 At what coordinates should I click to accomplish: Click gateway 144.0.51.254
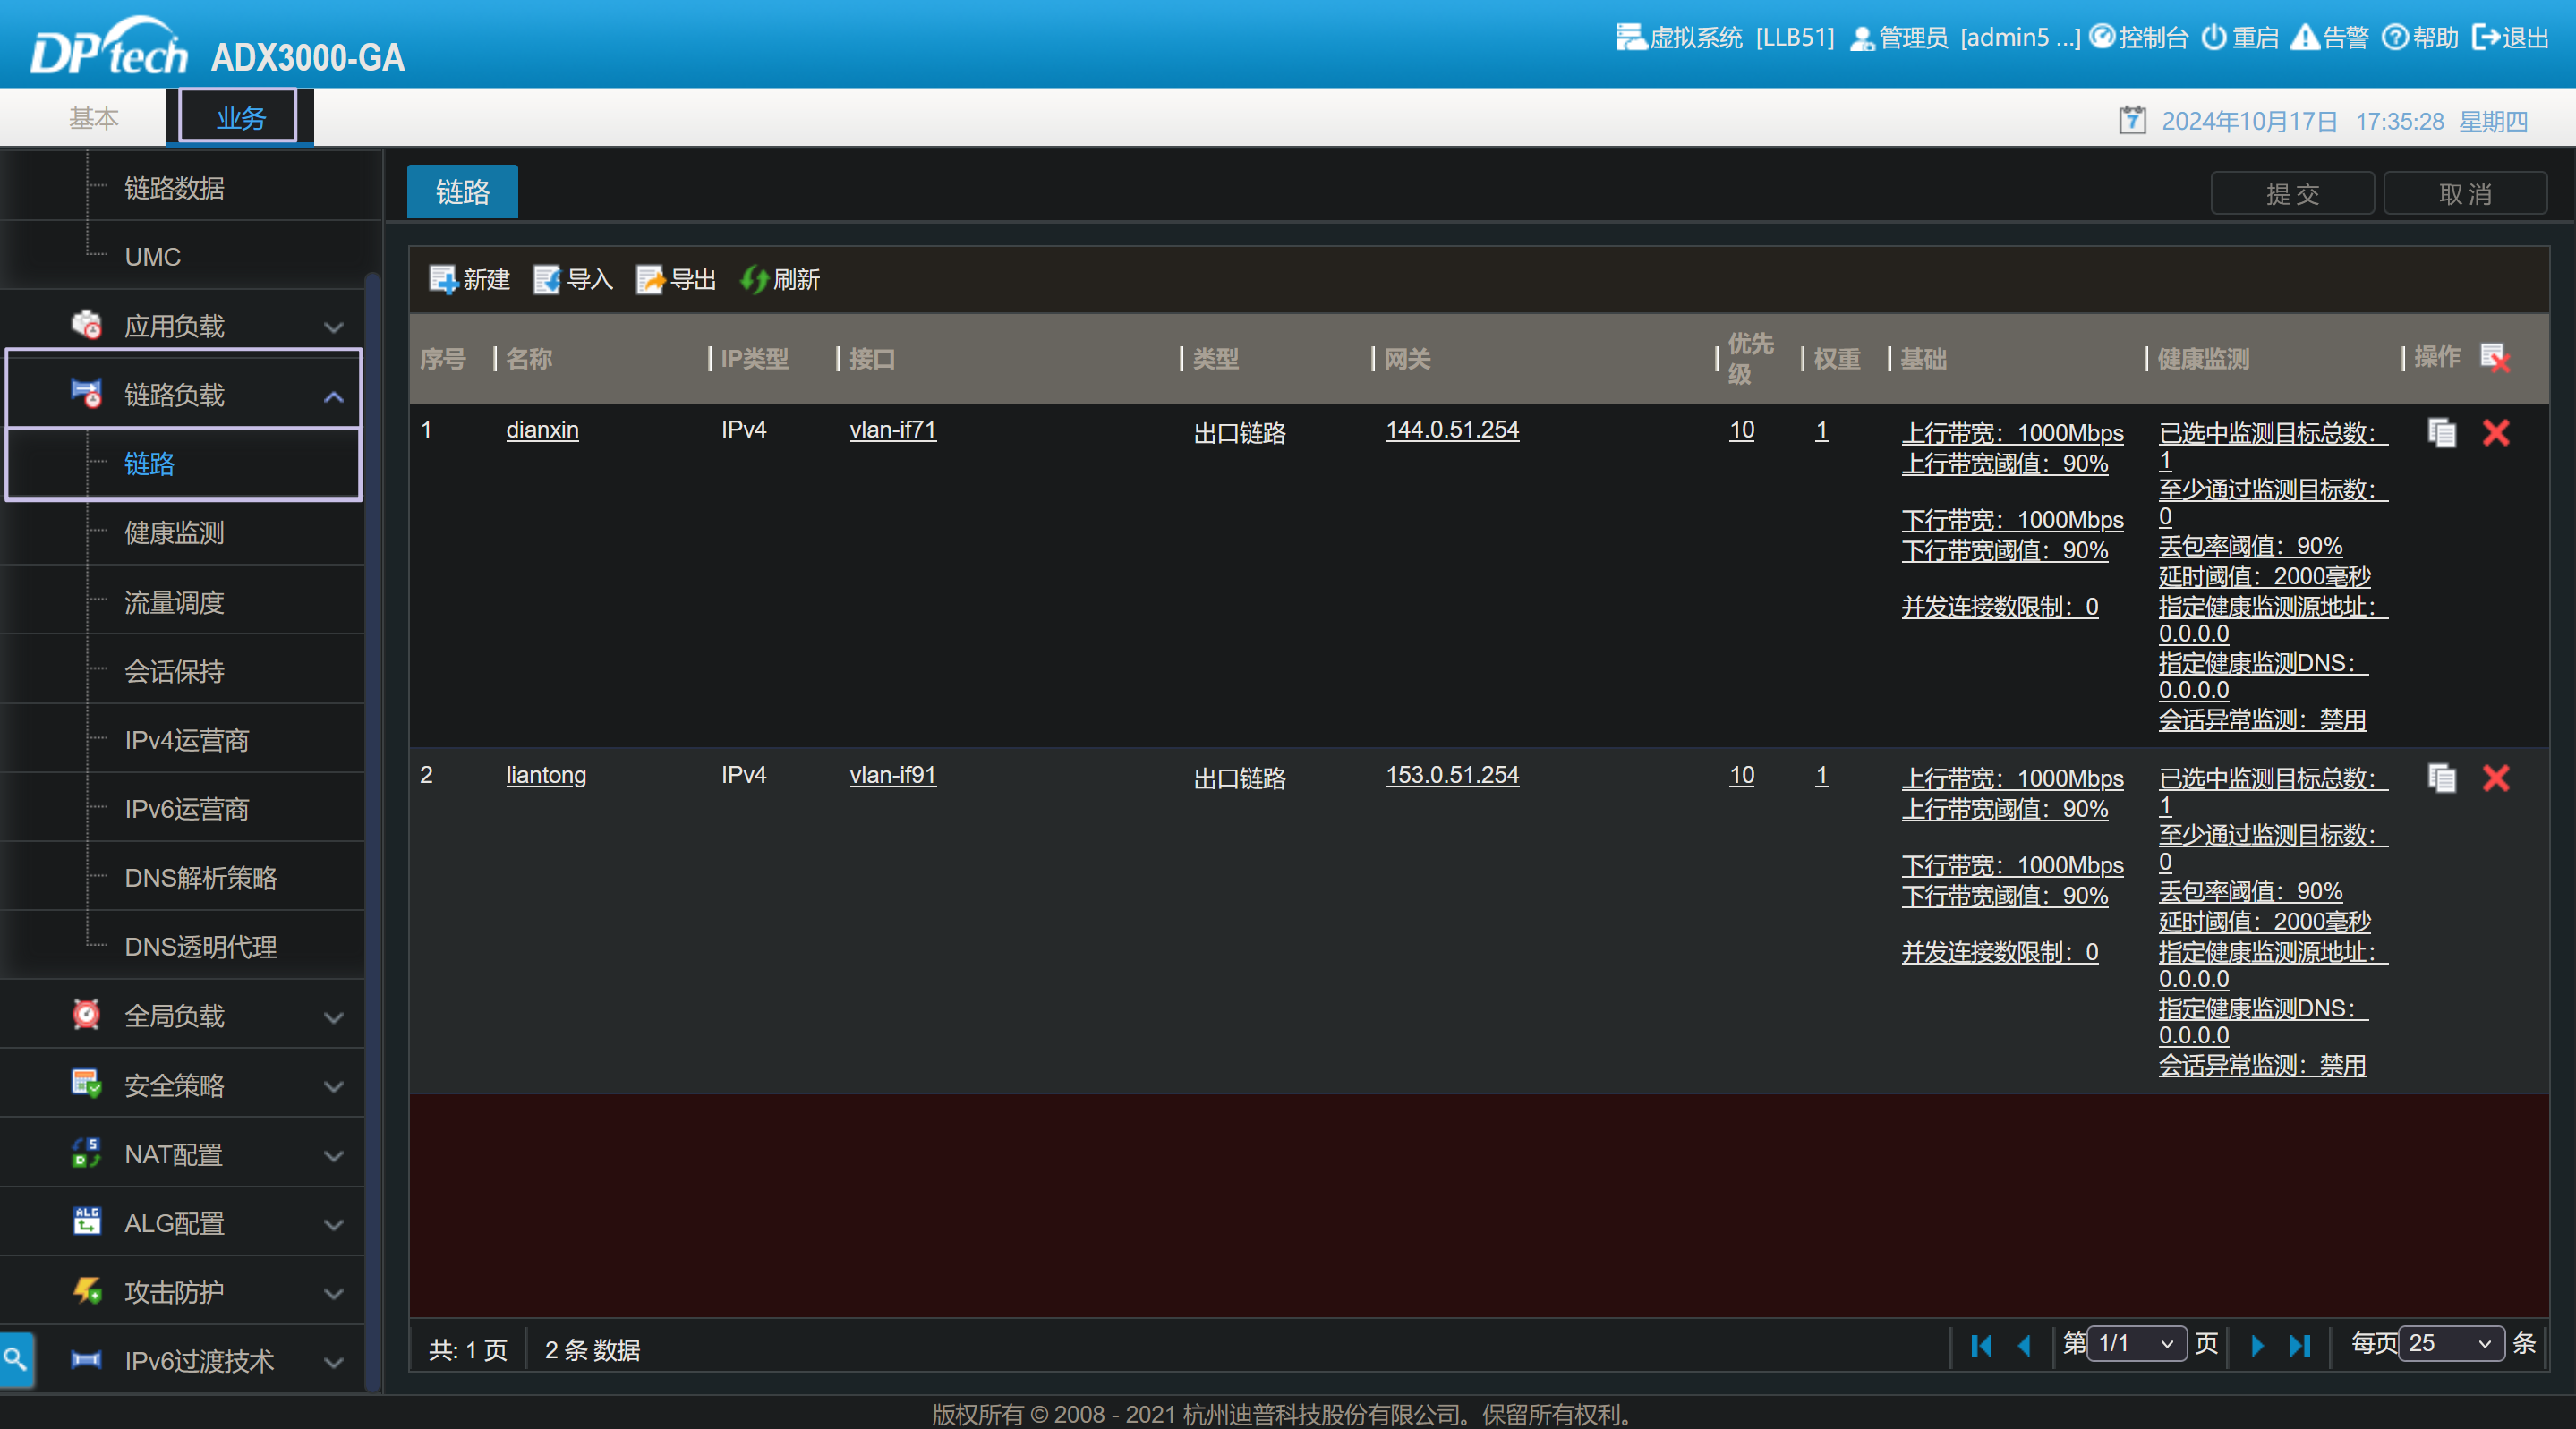pos(1452,429)
